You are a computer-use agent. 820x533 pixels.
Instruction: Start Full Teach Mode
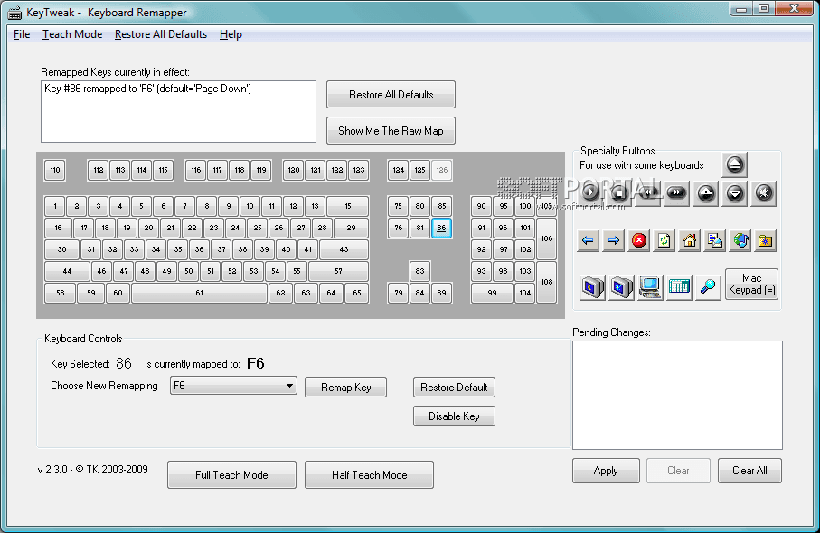click(x=231, y=474)
